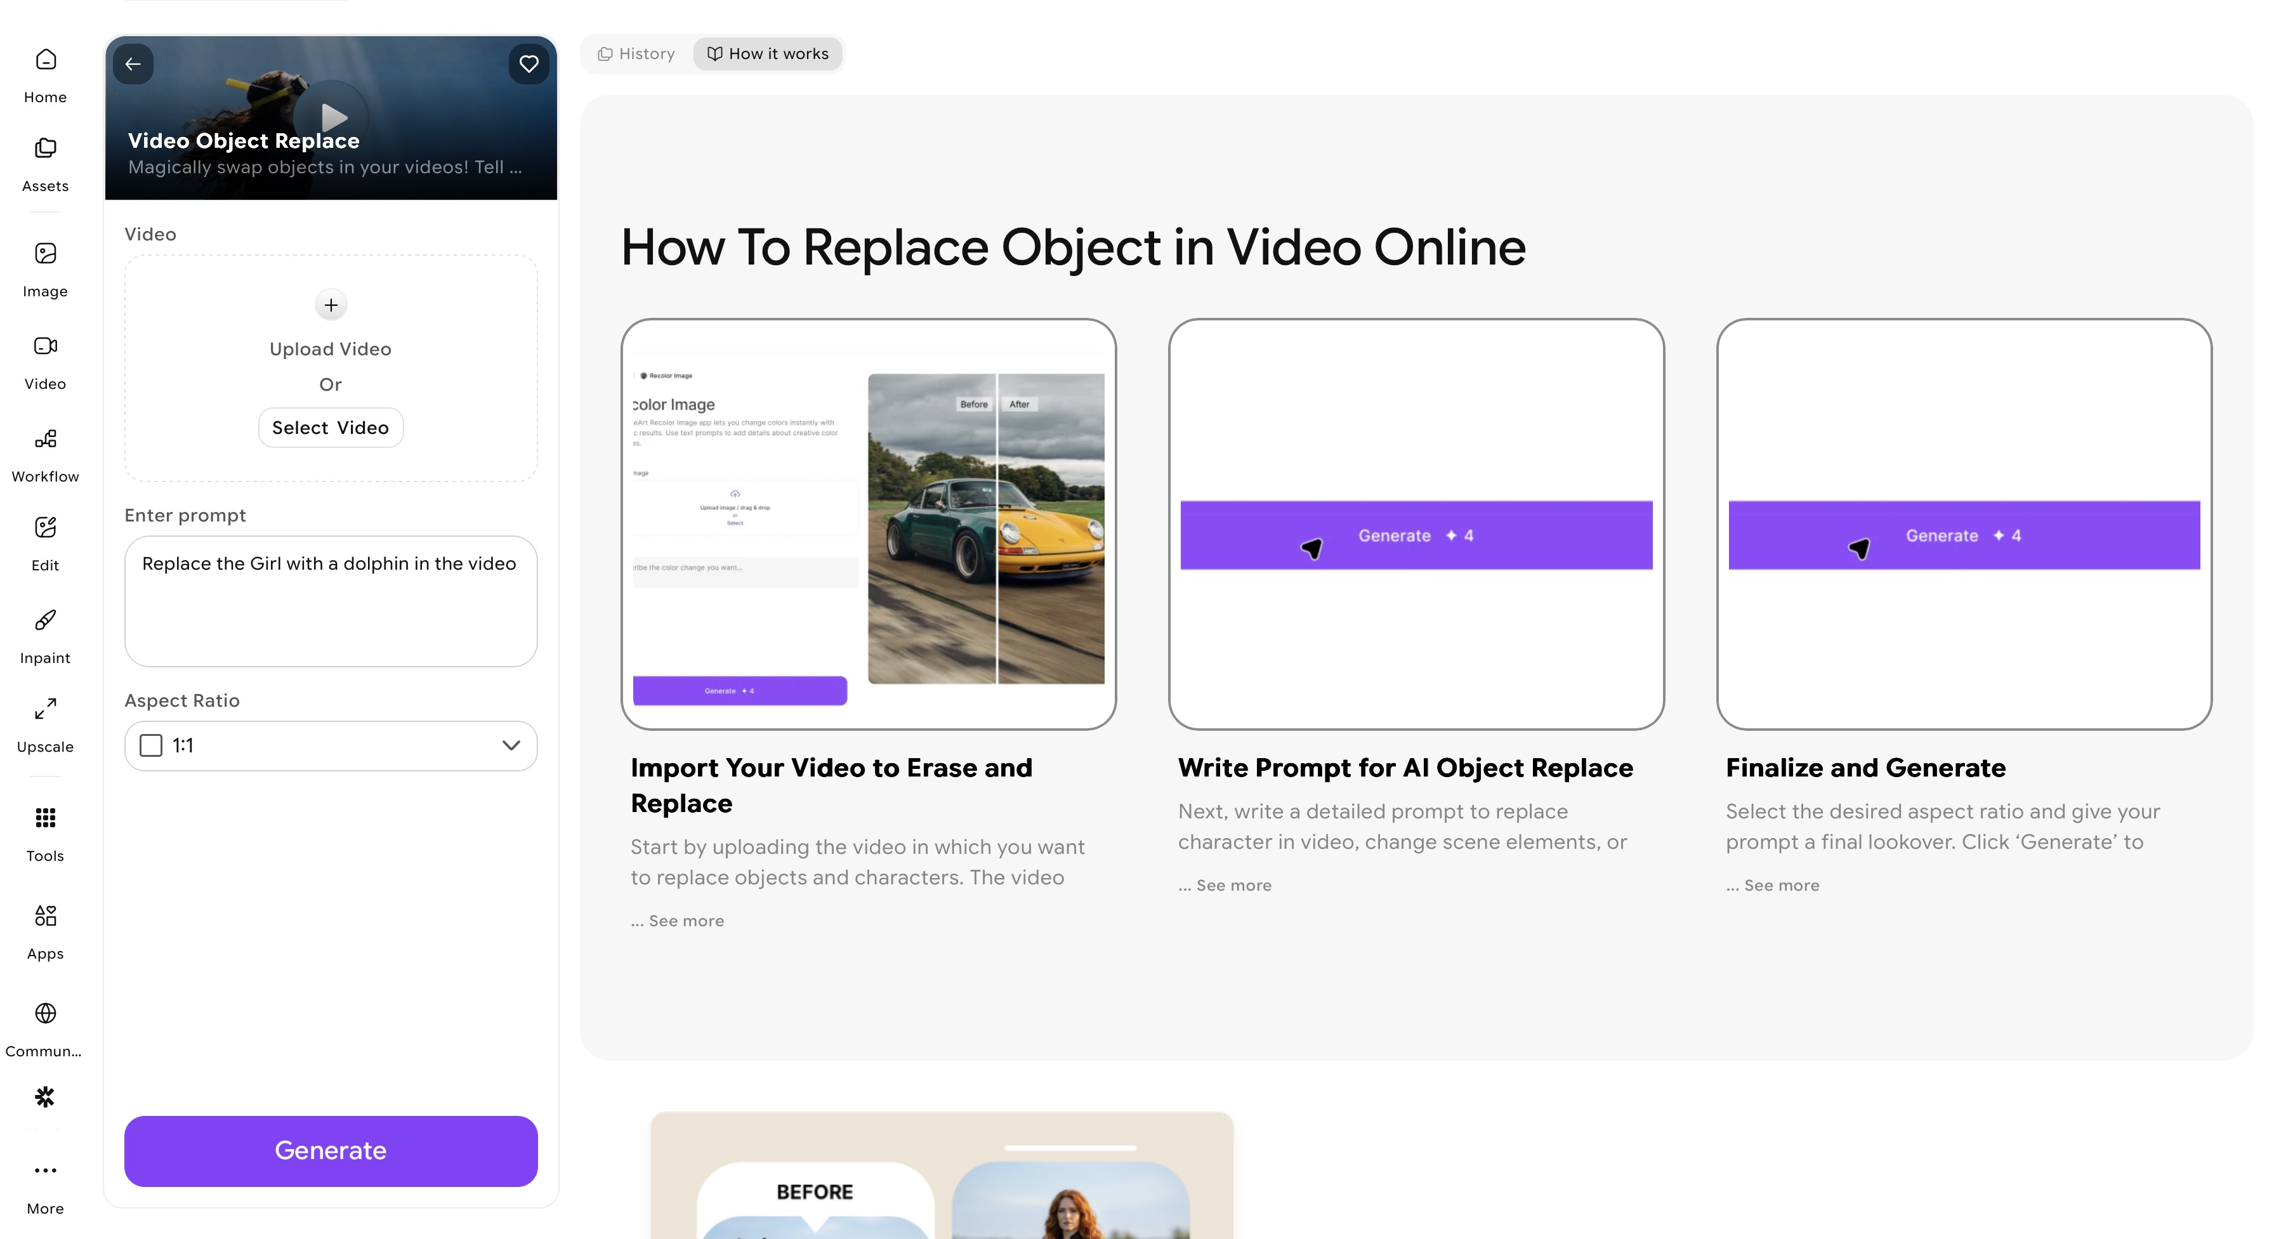The image size is (2274, 1239).
Task: Open the Inpaint tool in sidebar
Action: pyautogui.click(x=45, y=636)
